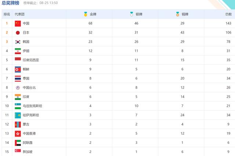Click the Thailand flag icon
The image size is (235, 156).
click(18, 78)
